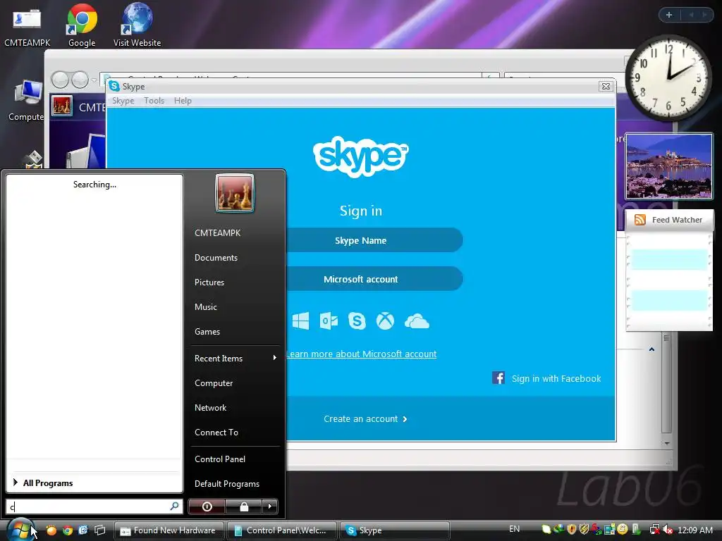Click the Safely Remove Hardware tray icon
Screen dimensions: 722x541
pos(636,530)
